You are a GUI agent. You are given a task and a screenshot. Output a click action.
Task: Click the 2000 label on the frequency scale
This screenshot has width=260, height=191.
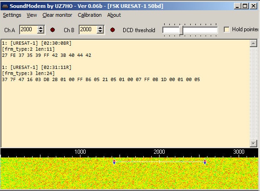pyautogui.click(x=159, y=152)
